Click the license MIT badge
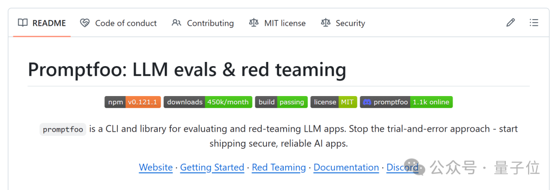Viewport: 558px width, 190px height. (334, 102)
